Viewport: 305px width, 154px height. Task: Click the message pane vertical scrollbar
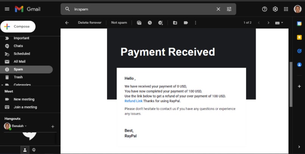[291, 84]
